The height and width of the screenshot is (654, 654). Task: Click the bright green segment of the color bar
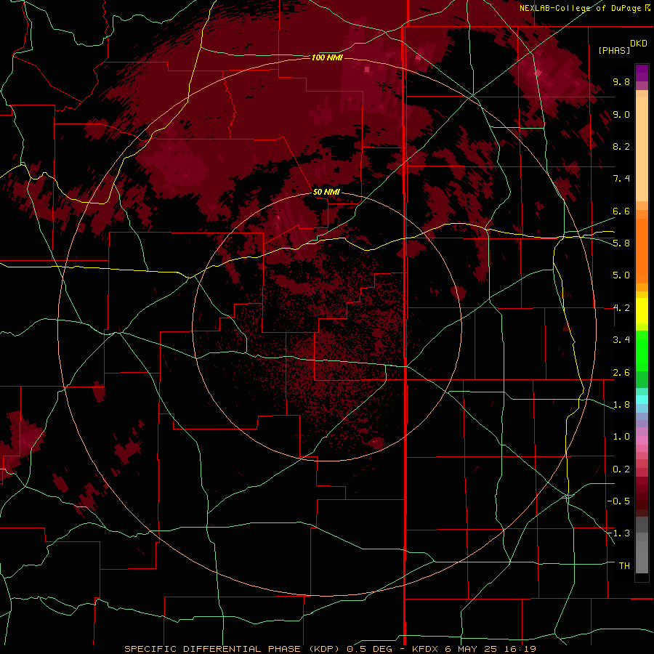click(x=642, y=350)
